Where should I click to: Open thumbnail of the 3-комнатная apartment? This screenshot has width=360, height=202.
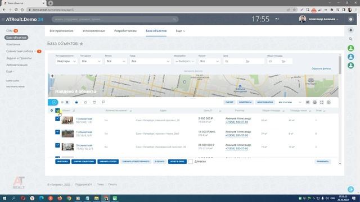pyautogui.click(x=67, y=147)
